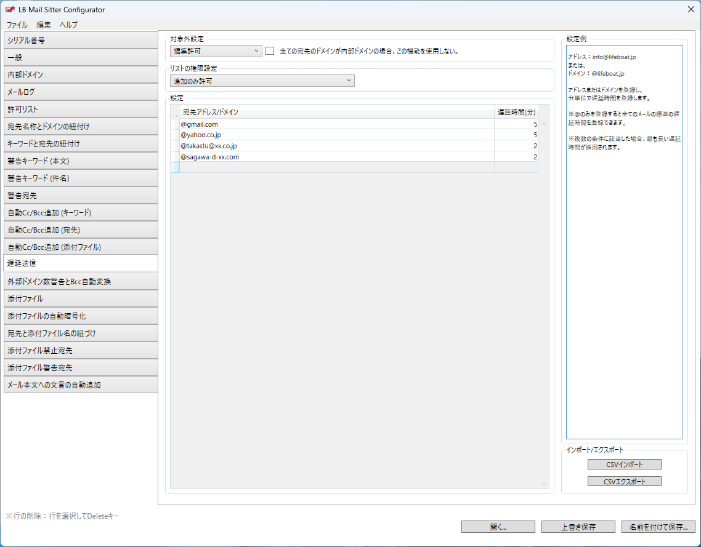Click the LB Mail Sitter app icon
This screenshot has width=701, height=547.
10,9
